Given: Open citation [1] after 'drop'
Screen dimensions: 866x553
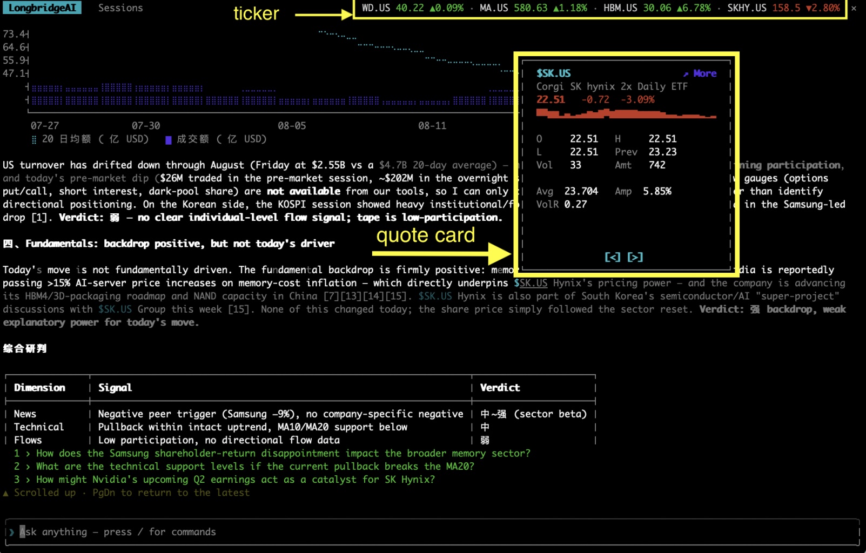Looking at the screenshot, I should pyautogui.click(x=39, y=218).
